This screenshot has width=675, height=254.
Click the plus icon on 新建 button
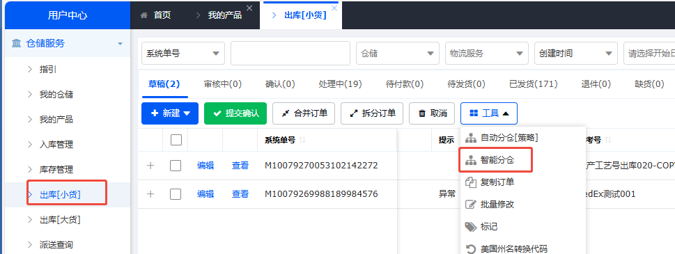(x=155, y=113)
